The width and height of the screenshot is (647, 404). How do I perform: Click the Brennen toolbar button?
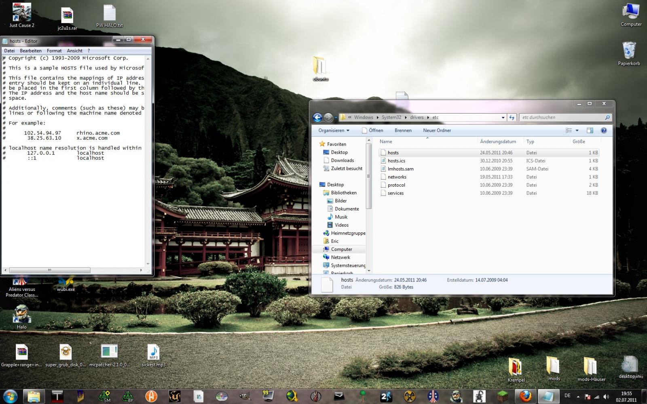(x=403, y=130)
